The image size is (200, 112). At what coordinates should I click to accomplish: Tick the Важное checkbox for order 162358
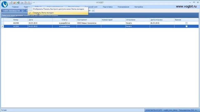click(x=187, y=23)
